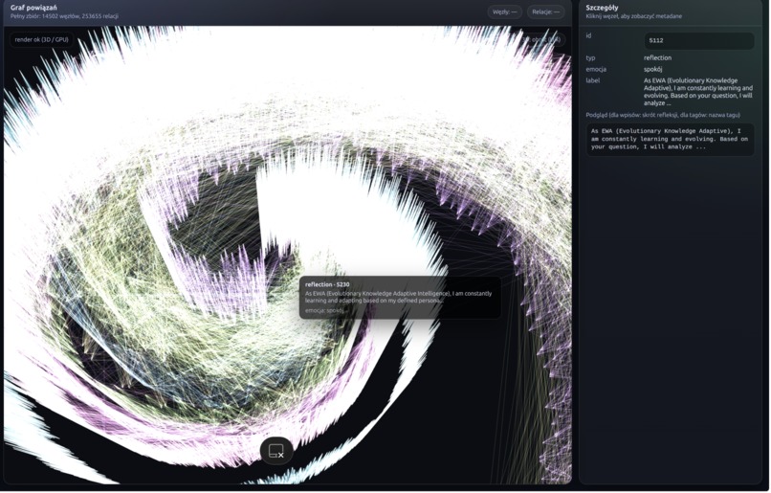Click the 'Graf powiązań' heading
The height and width of the screenshot is (493, 771).
tap(33, 8)
